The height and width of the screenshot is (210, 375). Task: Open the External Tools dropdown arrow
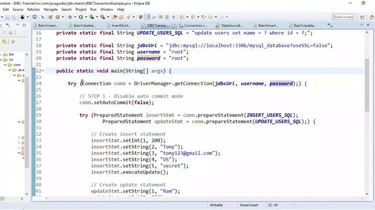(x=108, y=17)
